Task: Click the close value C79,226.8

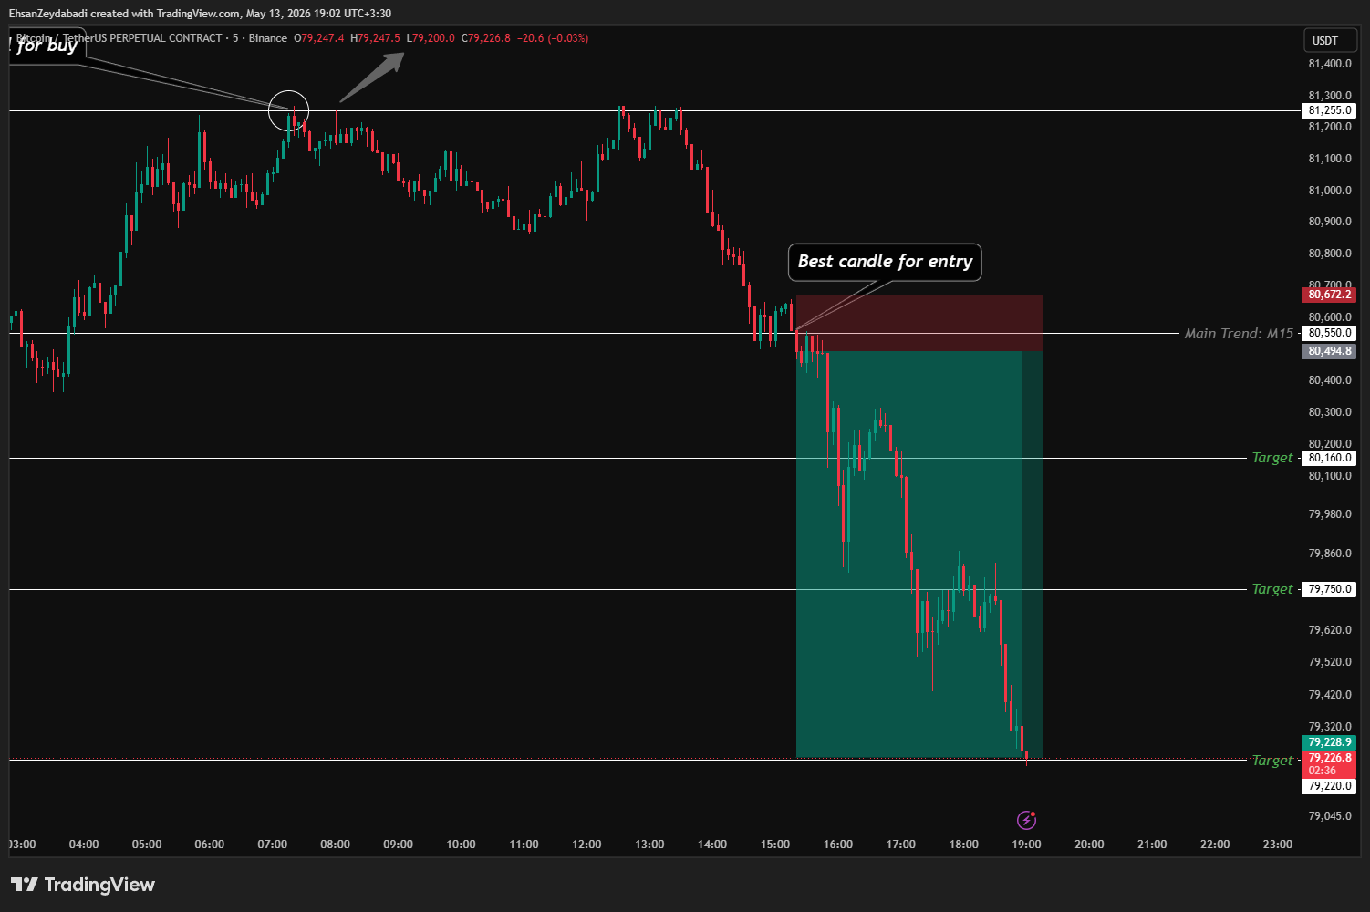Action: pyautogui.click(x=486, y=38)
